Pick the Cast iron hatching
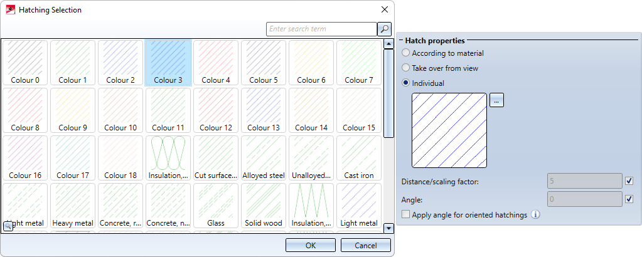The height and width of the screenshot is (257, 642). tap(359, 157)
